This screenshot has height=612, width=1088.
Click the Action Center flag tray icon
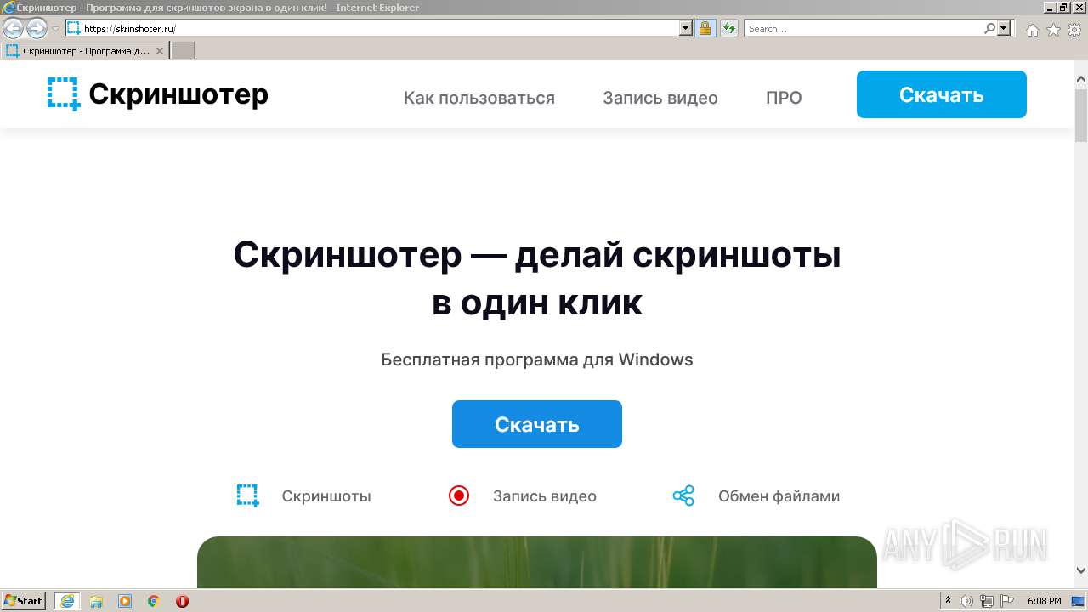pos(1006,601)
